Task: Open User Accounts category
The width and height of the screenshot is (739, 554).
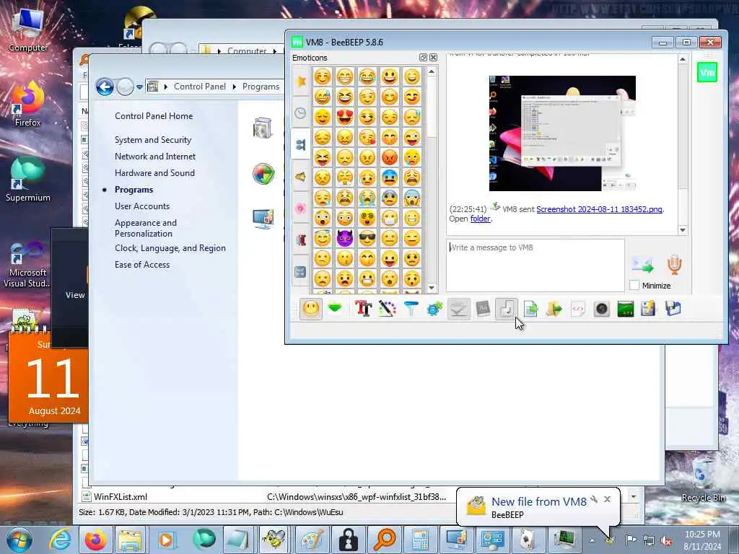Action: [x=142, y=206]
